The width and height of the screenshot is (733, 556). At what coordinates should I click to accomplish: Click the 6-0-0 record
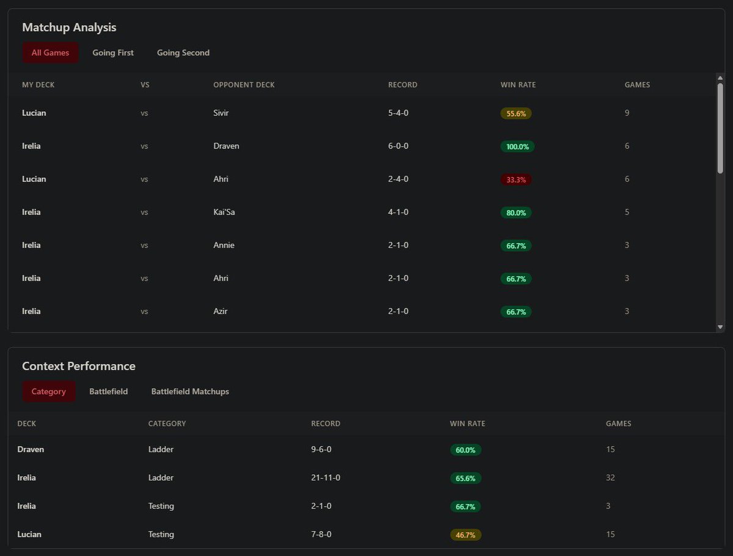tap(398, 146)
